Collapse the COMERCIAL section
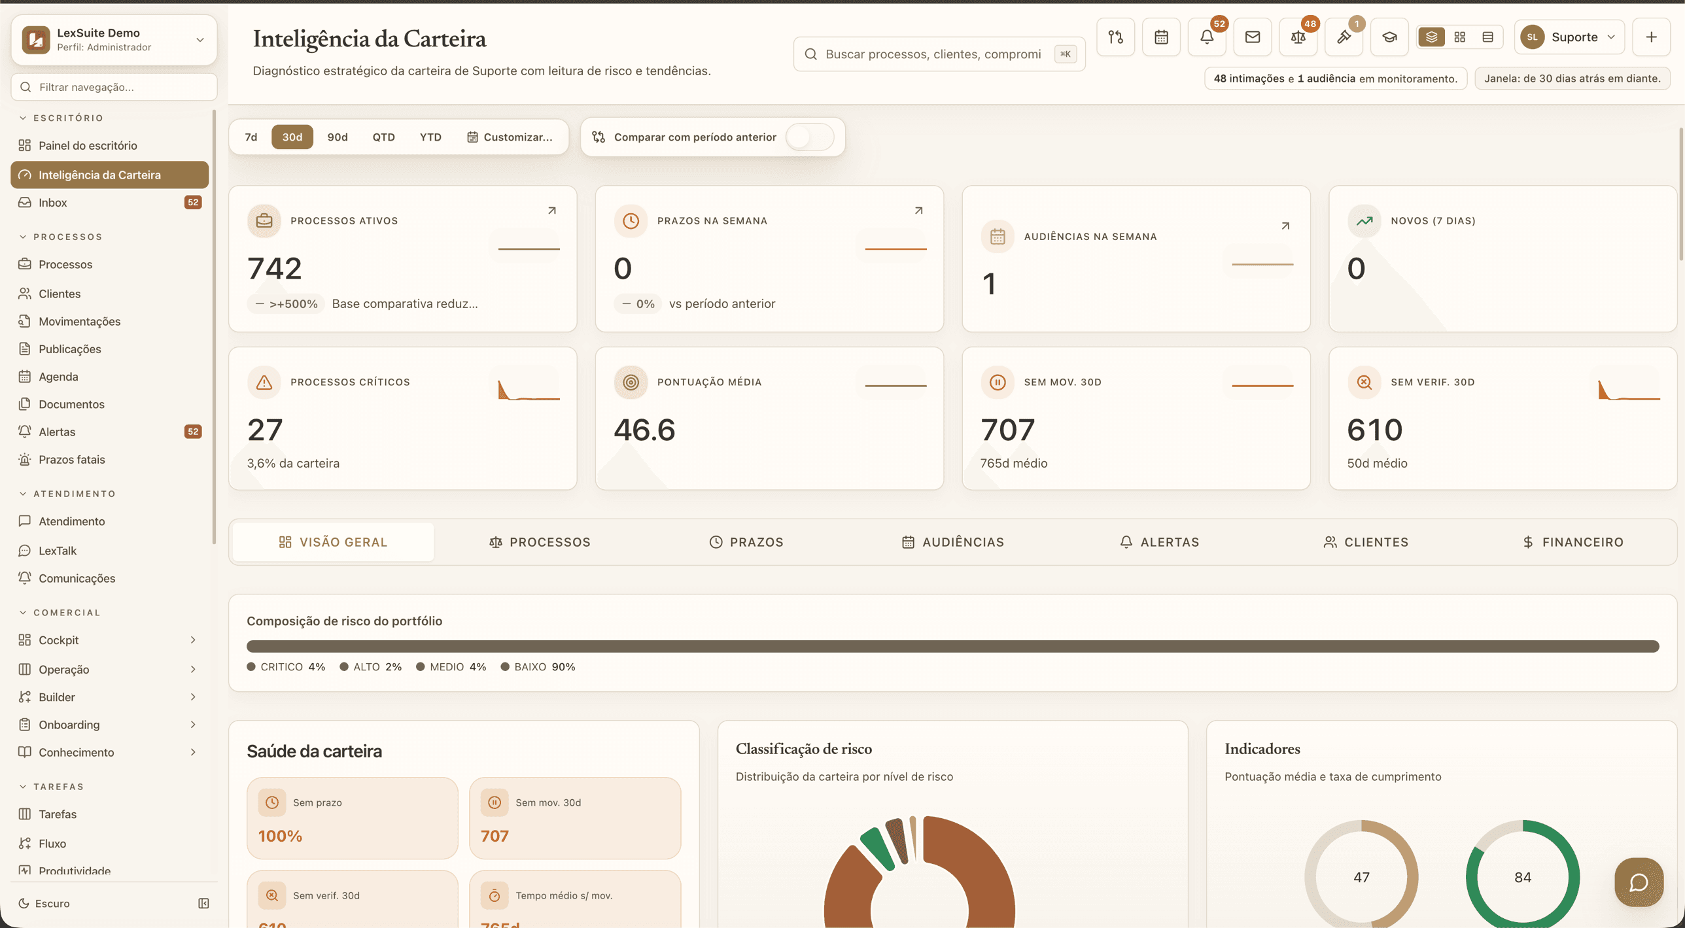1685x928 pixels. coord(60,613)
